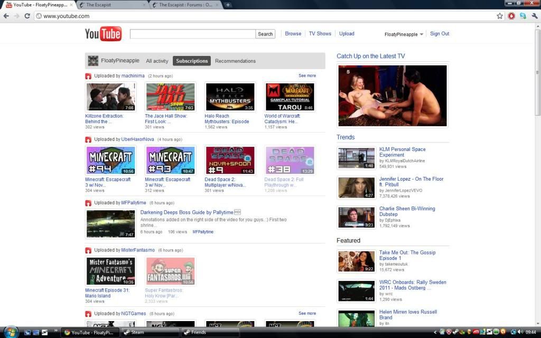Select the All activity feed tab
This screenshot has width=541, height=338.
(x=157, y=61)
